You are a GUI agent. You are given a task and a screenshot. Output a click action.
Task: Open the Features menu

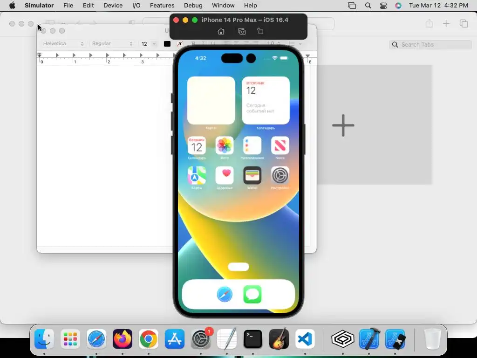point(162,6)
